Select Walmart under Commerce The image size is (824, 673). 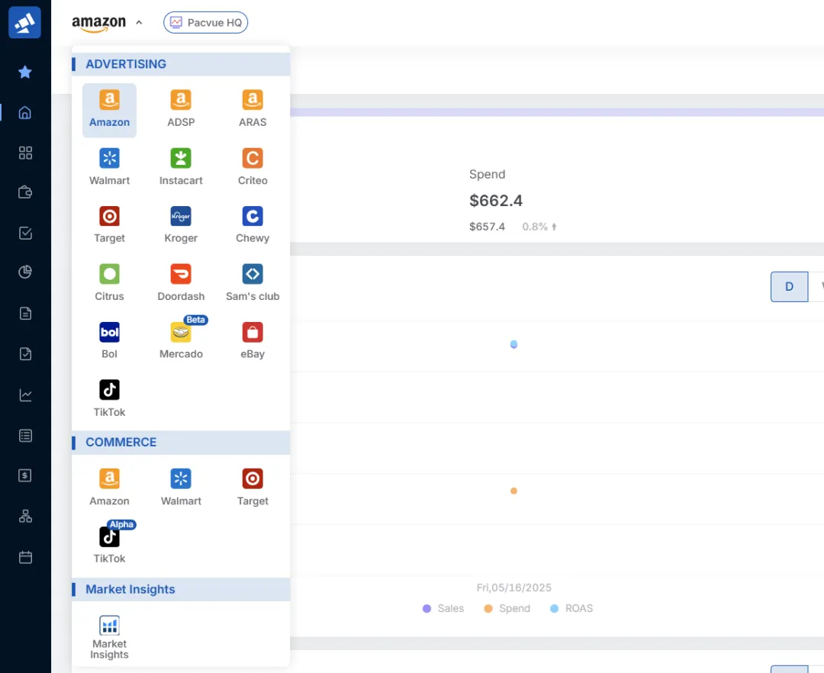click(181, 488)
